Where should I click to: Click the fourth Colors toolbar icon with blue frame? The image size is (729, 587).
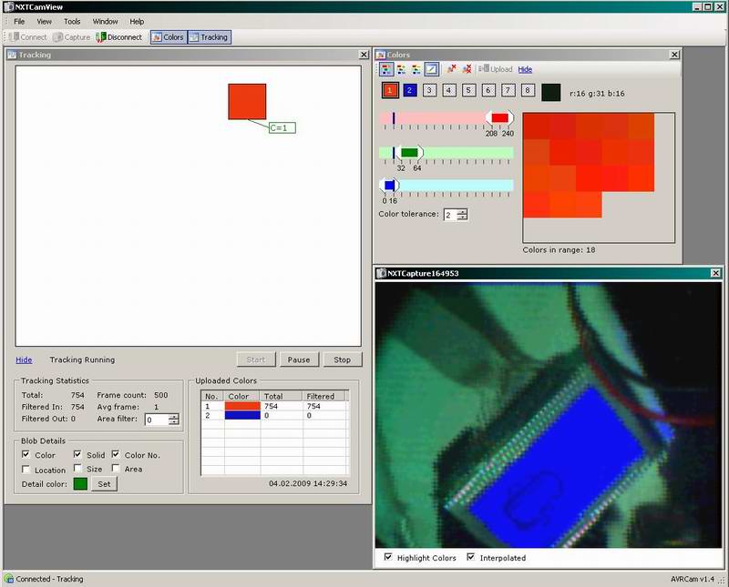click(x=431, y=69)
